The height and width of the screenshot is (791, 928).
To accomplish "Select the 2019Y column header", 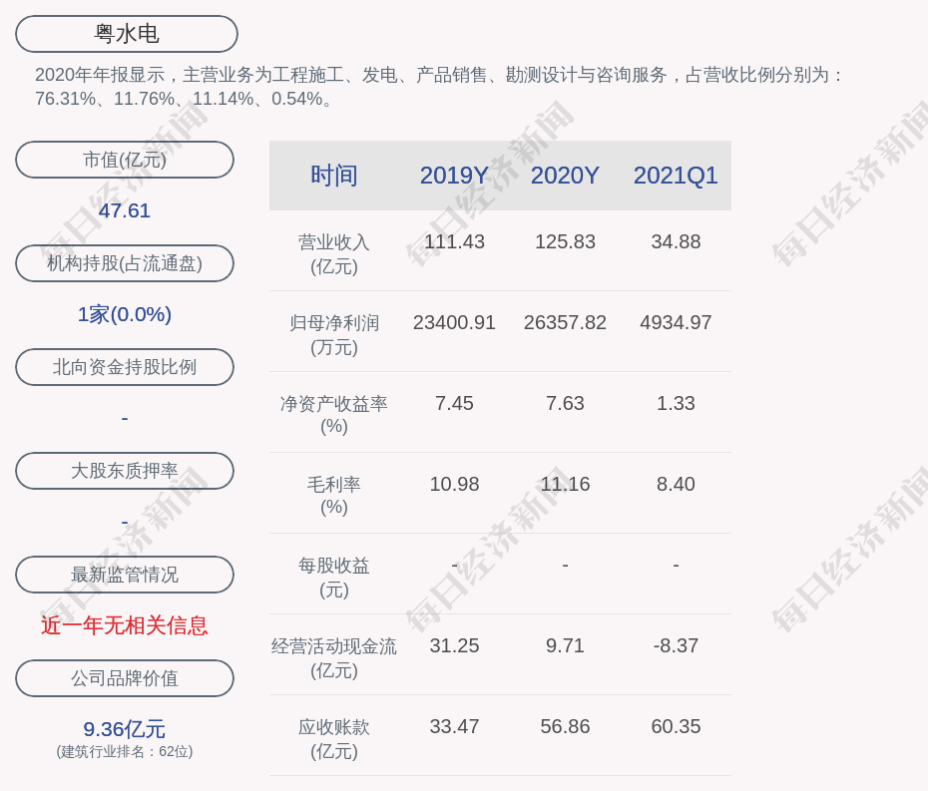I will coord(454,176).
